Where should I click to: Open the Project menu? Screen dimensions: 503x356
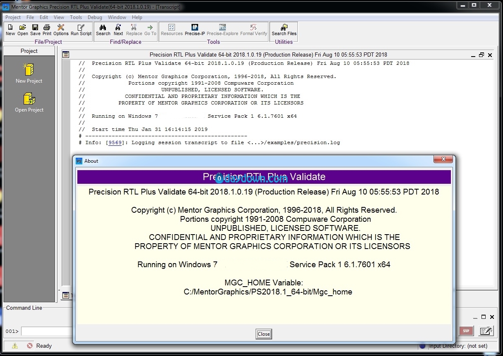point(13,17)
